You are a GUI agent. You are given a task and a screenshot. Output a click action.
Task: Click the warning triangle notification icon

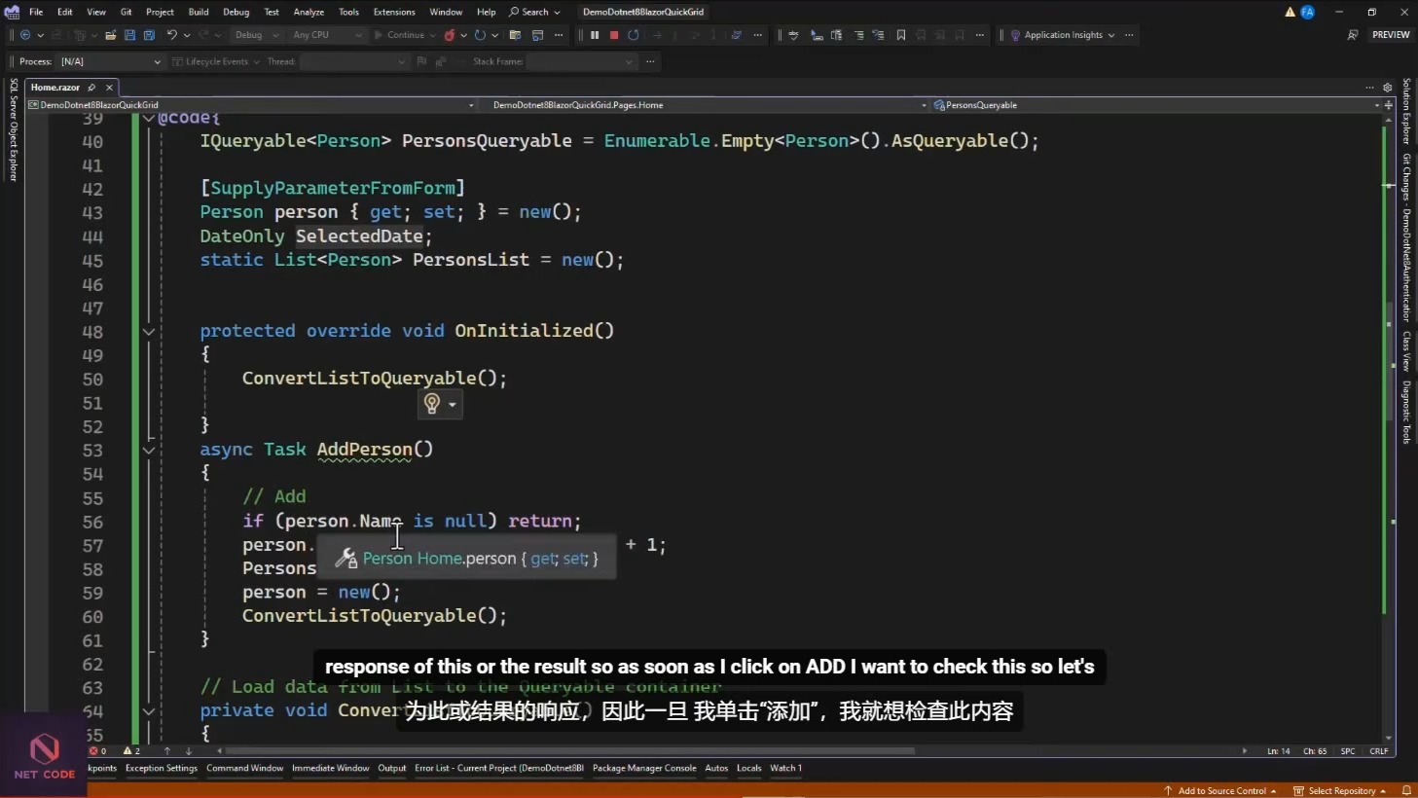point(1290,12)
